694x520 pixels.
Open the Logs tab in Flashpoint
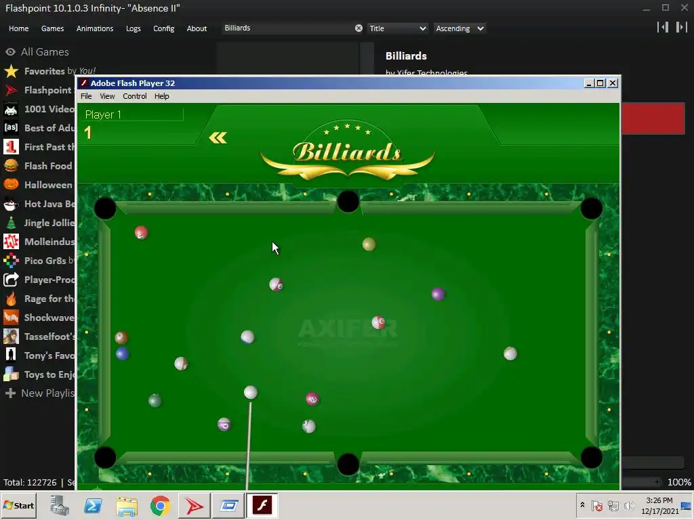pos(134,28)
